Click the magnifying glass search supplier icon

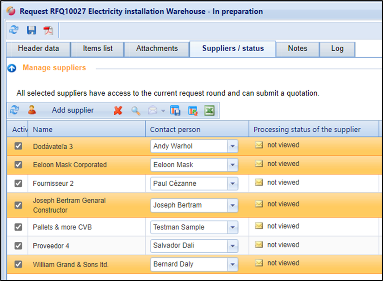pos(135,111)
